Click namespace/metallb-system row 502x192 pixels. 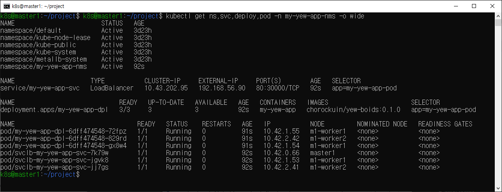coord(43,59)
